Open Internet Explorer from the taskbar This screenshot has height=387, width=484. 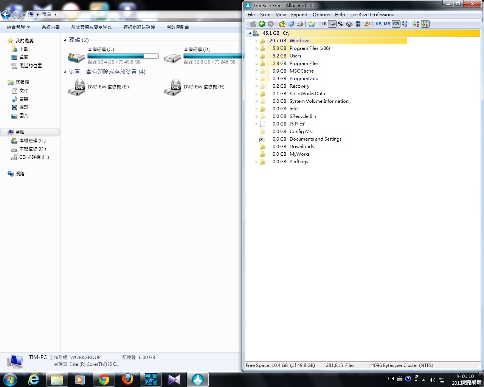point(34,379)
